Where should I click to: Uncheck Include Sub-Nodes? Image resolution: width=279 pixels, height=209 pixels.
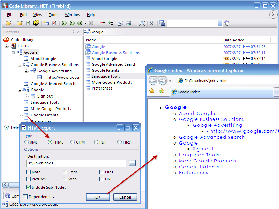[28, 187]
